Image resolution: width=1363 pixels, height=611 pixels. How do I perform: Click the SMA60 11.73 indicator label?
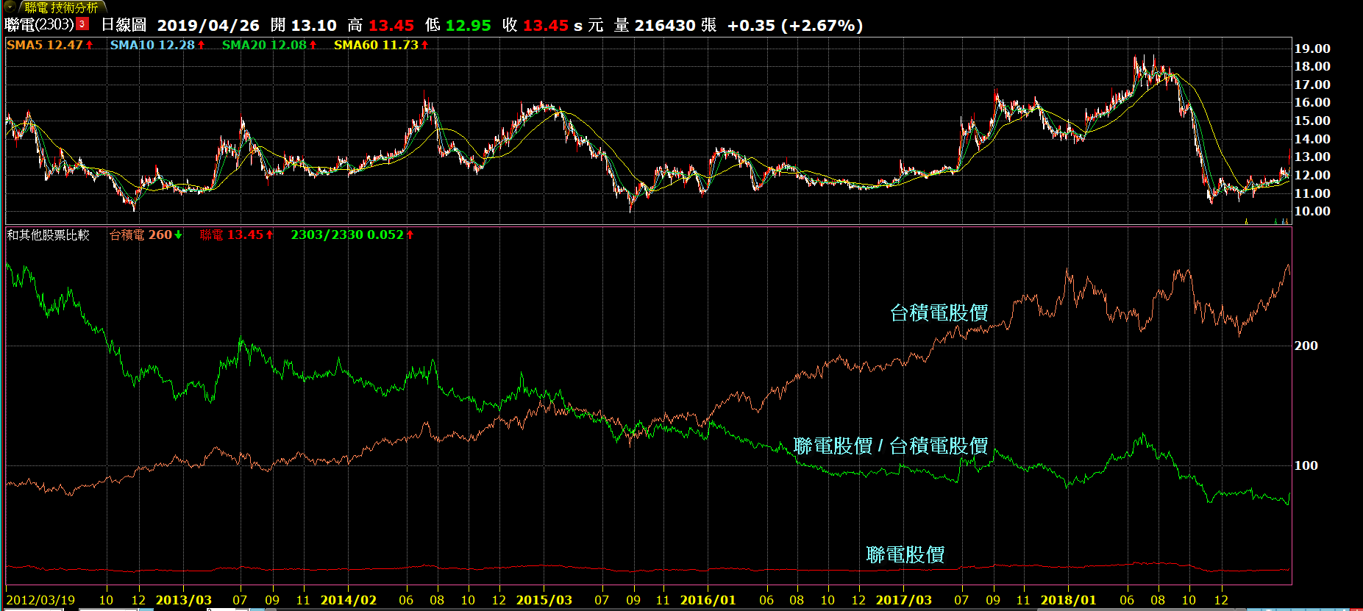click(x=376, y=45)
